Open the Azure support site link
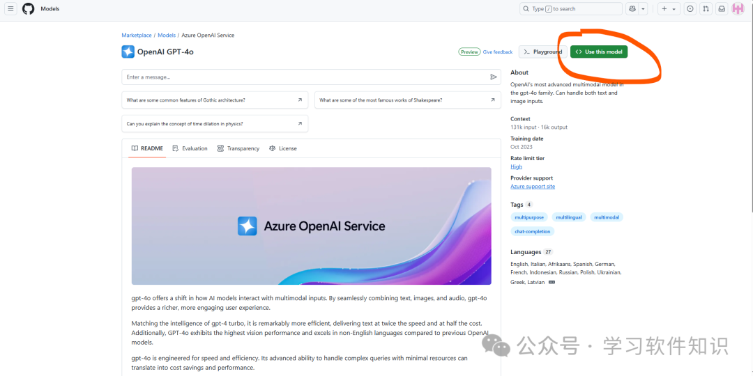This screenshot has width=753, height=376. (x=533, y=187)
